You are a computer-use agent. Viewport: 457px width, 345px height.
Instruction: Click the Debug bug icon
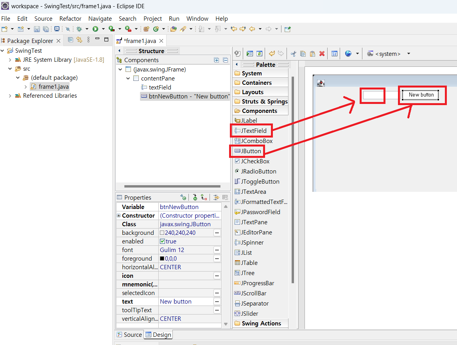[79, 29]
